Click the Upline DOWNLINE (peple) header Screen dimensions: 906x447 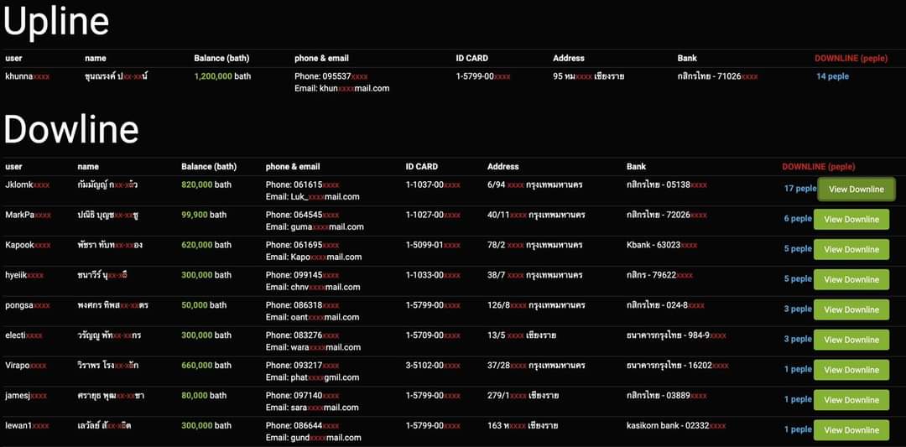click(x=852, y=59)
